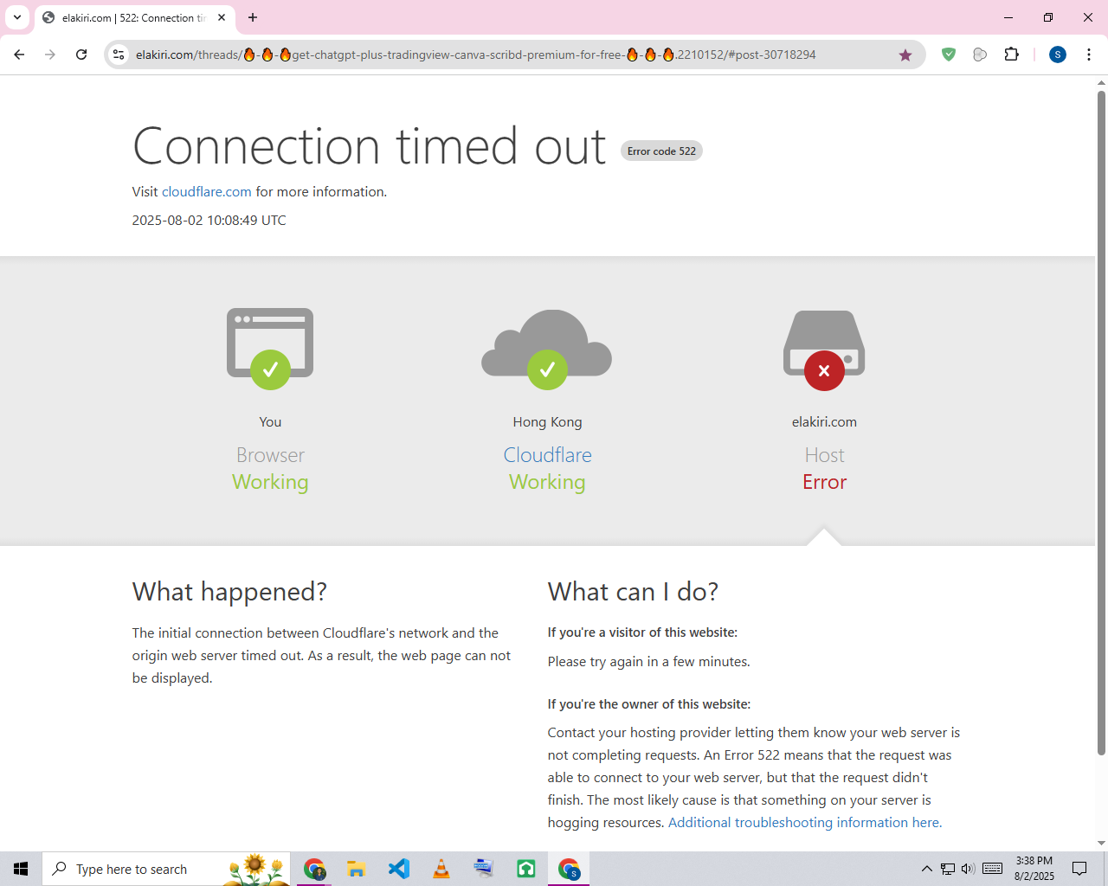Click the What can I do? heading
This screenshot has height=886, width=1108.
pyautogui.click(x=633, y=592)
